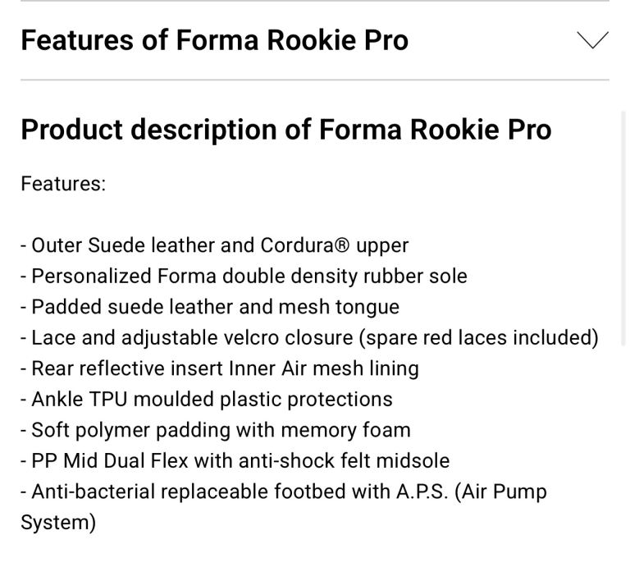The image size is (630, 581).
Task: Tap the Soft polymer padding line
Action: pyautogui.click(x=216, y=430)
